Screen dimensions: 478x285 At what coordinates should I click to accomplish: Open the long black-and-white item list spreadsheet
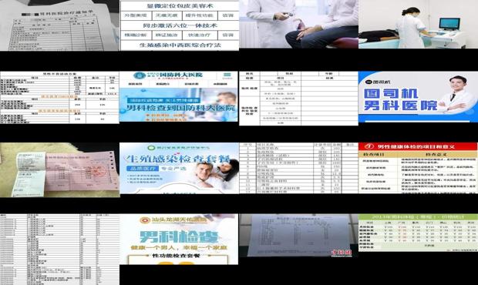click(59, 250)
